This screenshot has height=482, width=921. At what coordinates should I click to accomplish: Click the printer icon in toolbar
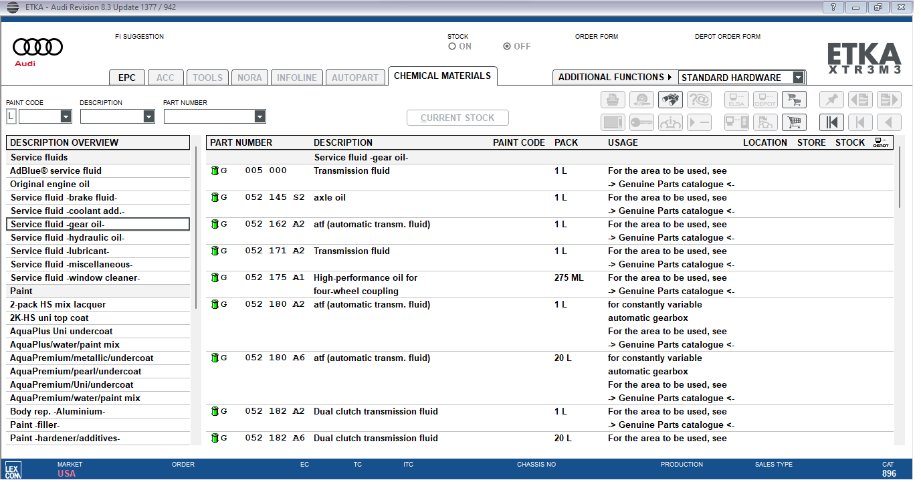tap(613, 100)
